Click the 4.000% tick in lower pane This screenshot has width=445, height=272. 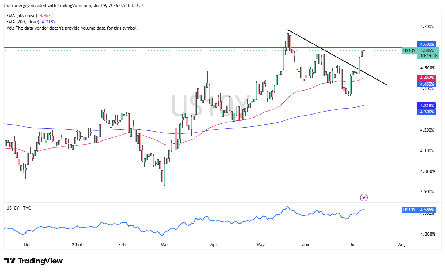pyautogui.click(x=427, y=234)
